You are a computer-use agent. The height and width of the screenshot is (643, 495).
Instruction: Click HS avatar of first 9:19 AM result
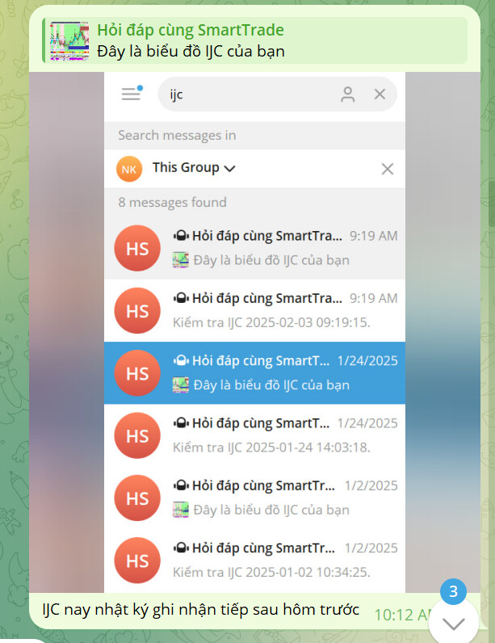coord(137,248)
